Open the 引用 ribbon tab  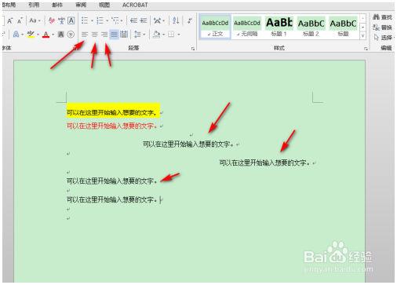tap(34, 5)
